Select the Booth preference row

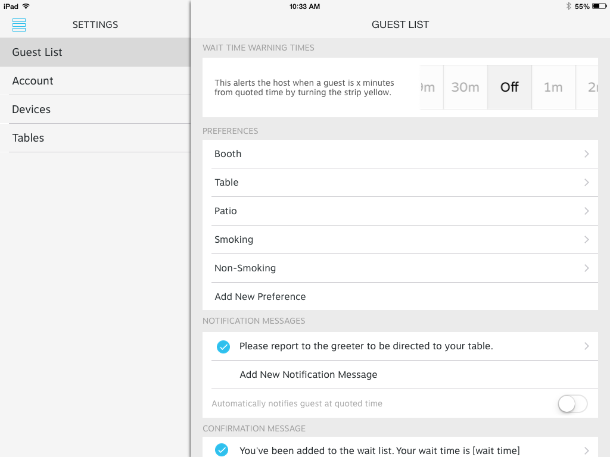click(400, 154)
